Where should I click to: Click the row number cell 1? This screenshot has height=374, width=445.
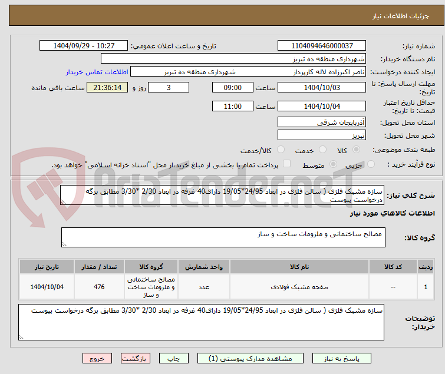point(426,287)
